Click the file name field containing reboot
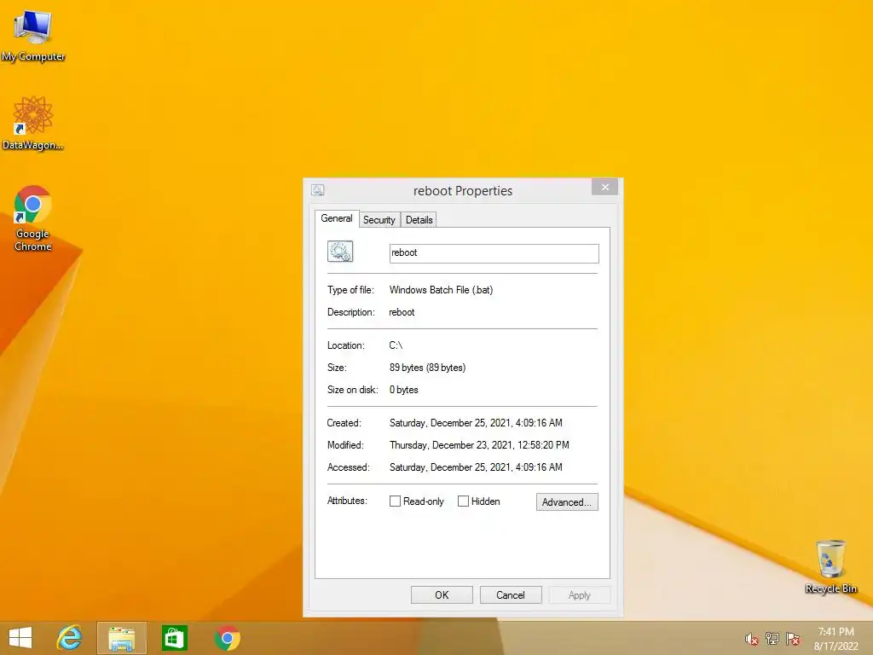873x655 pixels. tap(494, 253)
